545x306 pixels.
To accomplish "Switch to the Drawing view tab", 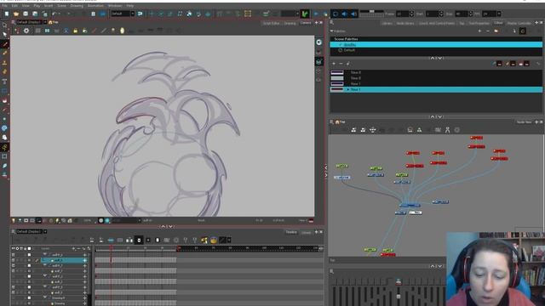I will pos(290,23).
